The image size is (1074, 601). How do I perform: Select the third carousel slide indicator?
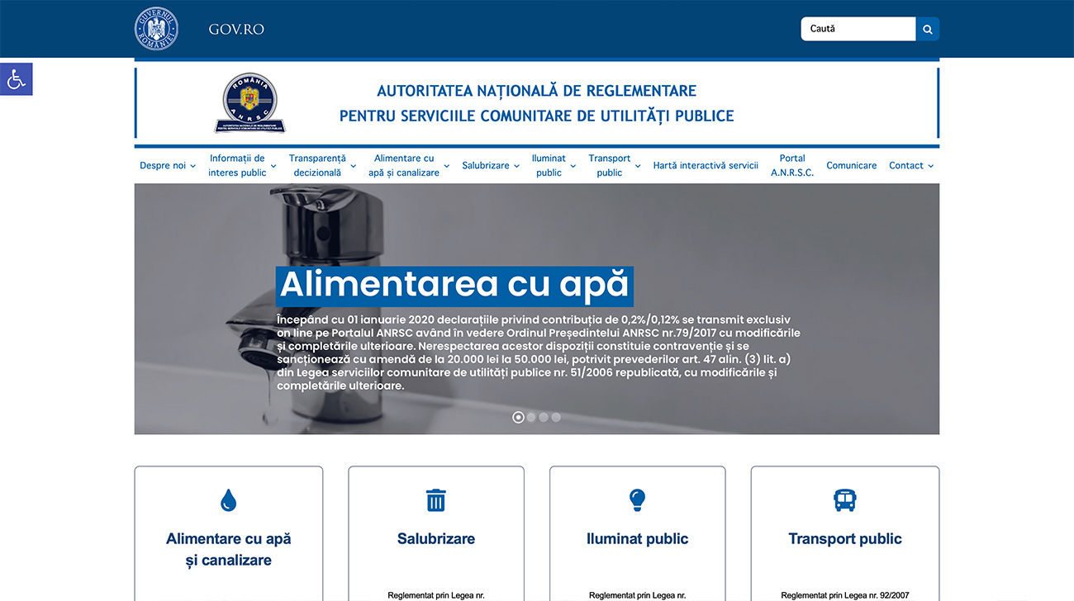(544, 417)
